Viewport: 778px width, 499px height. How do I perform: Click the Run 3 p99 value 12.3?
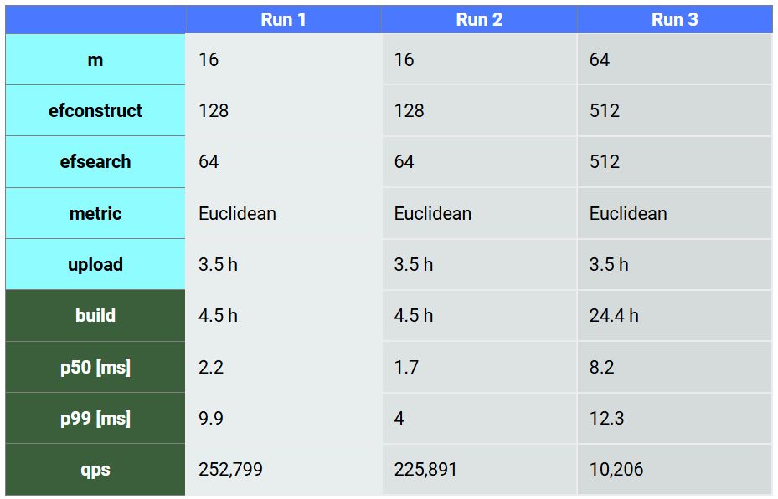coord(607,419)
